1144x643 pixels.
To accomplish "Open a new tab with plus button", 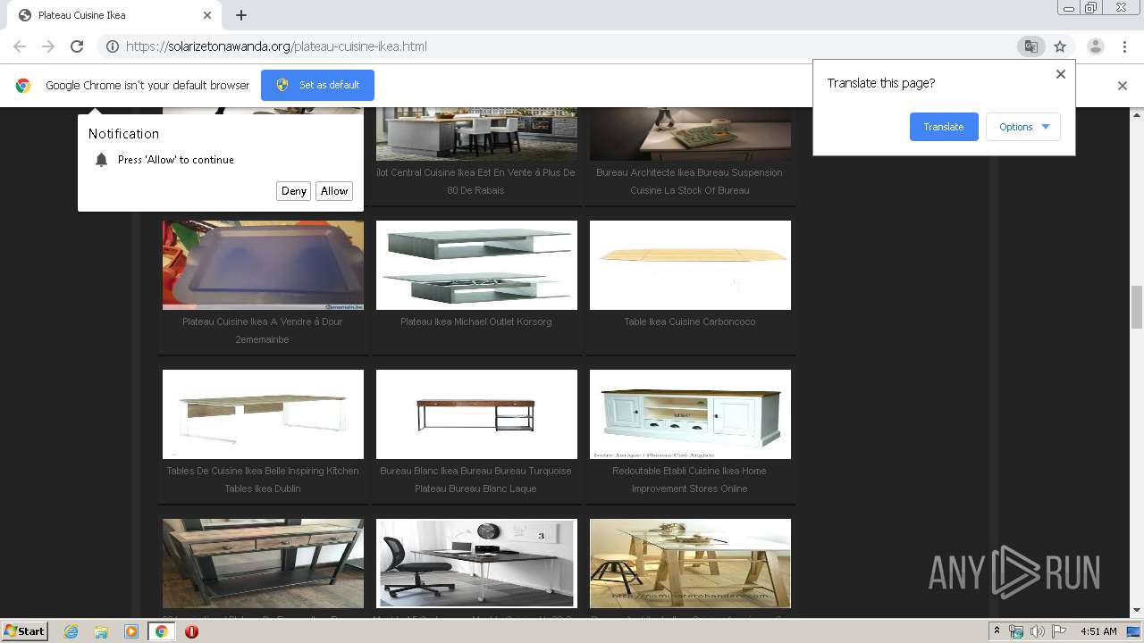I will 241,15.
